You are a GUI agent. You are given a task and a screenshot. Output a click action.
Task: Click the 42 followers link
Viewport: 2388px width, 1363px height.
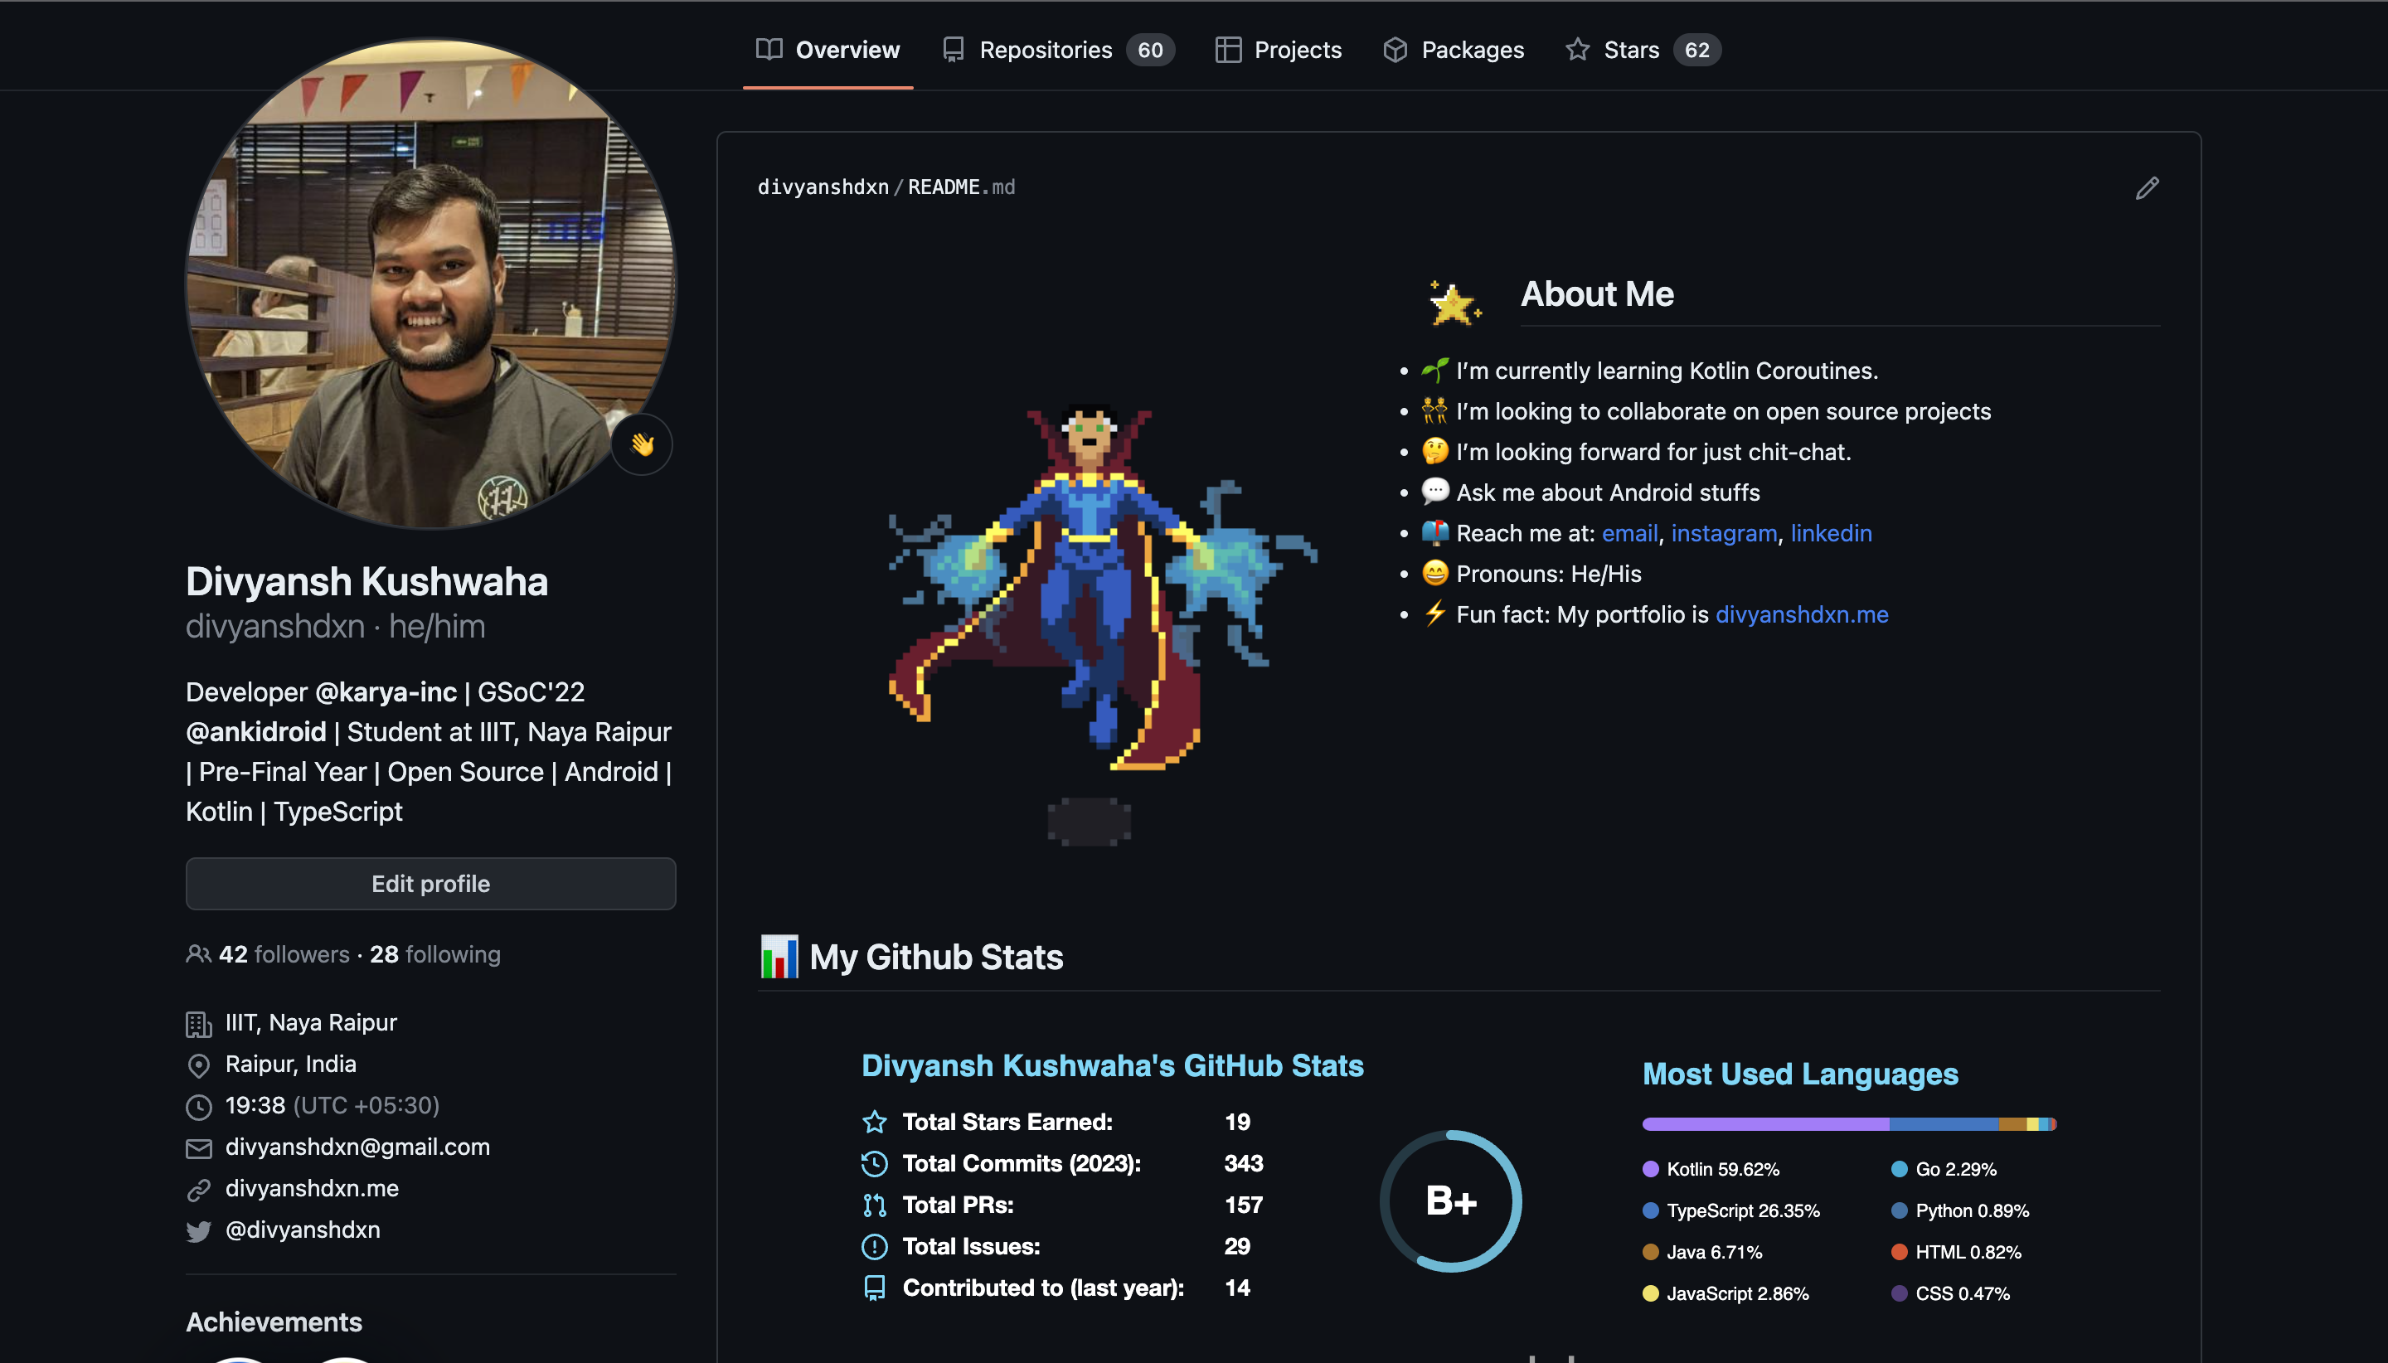[284, 954]
